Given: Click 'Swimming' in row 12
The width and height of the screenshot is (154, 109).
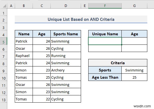Looking at the screenshot, I should [x=66, y=92].
